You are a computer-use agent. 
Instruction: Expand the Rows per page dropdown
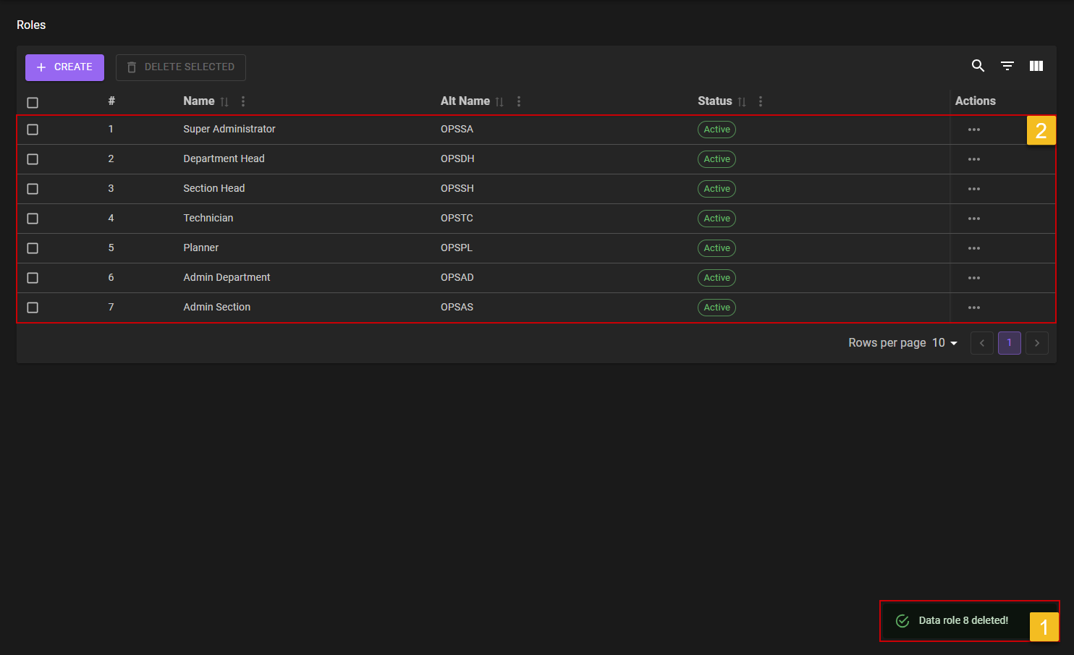pos(944,343)
